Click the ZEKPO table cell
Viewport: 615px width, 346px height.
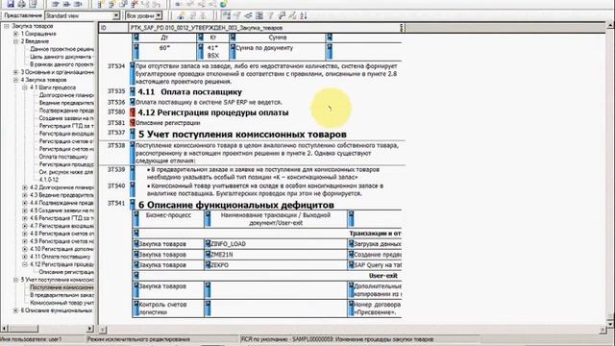[x=276, y=265]
